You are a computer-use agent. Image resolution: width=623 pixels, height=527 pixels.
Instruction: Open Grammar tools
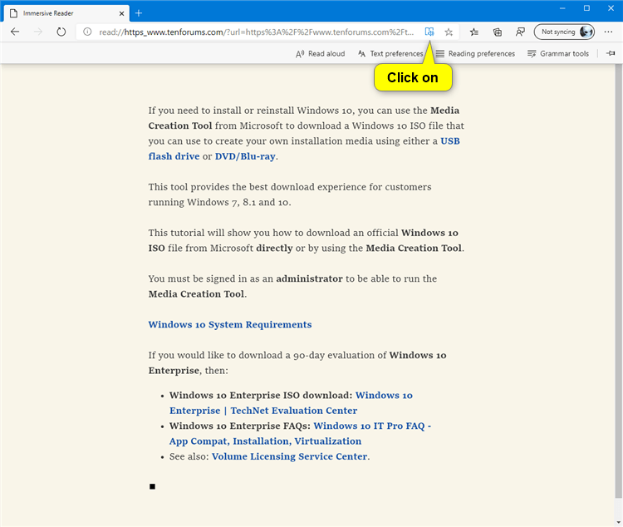(558, 54)
